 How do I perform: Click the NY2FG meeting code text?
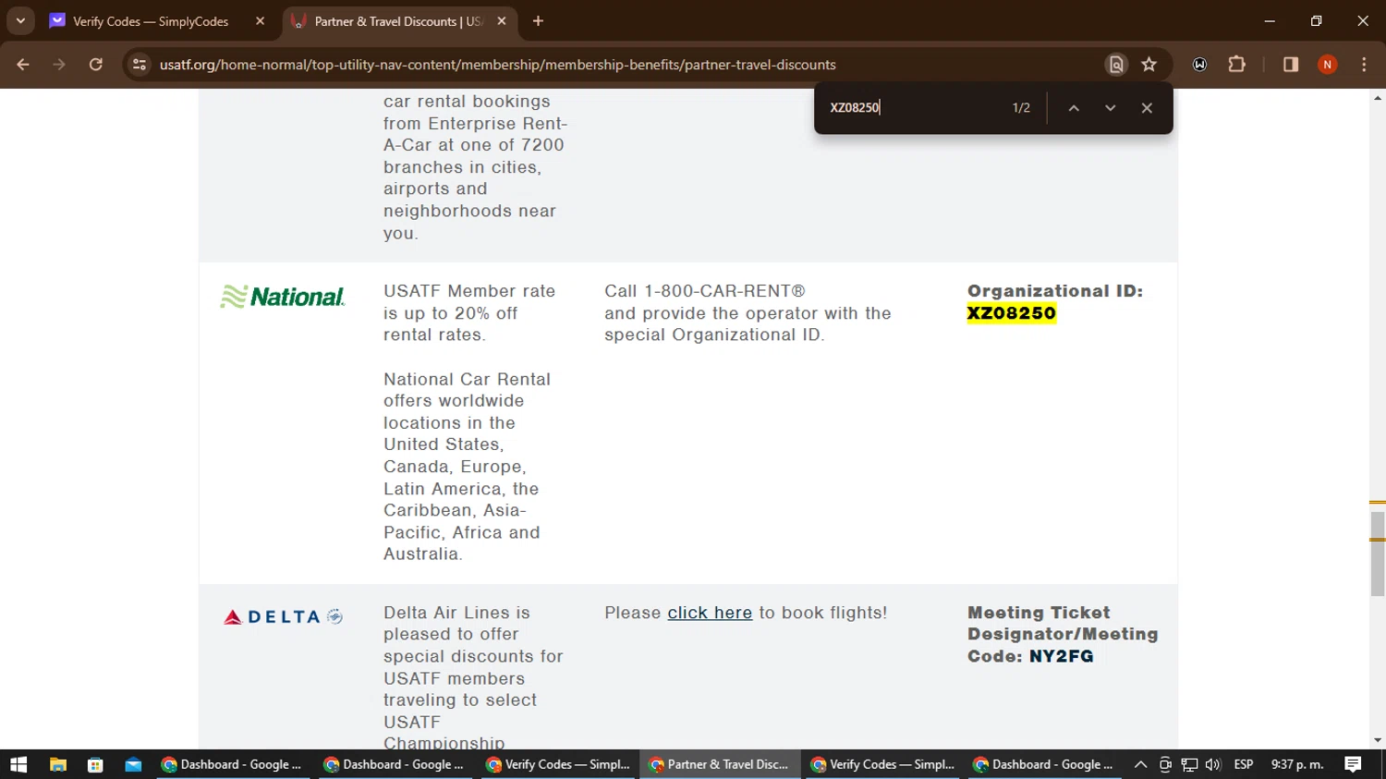(x=1062, y=656)
